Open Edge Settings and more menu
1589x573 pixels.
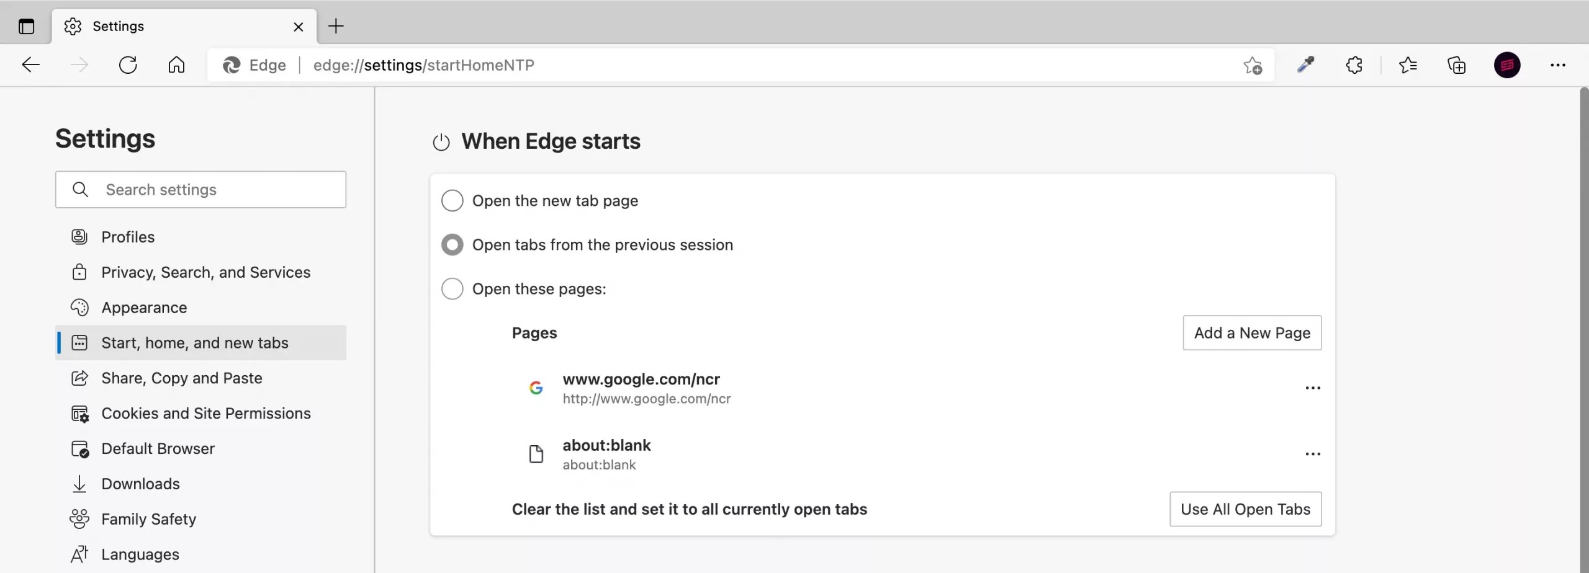pyautogui.click(x=1558, y=65)
